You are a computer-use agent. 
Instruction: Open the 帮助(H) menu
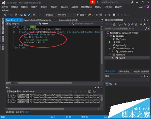(5, 11)
